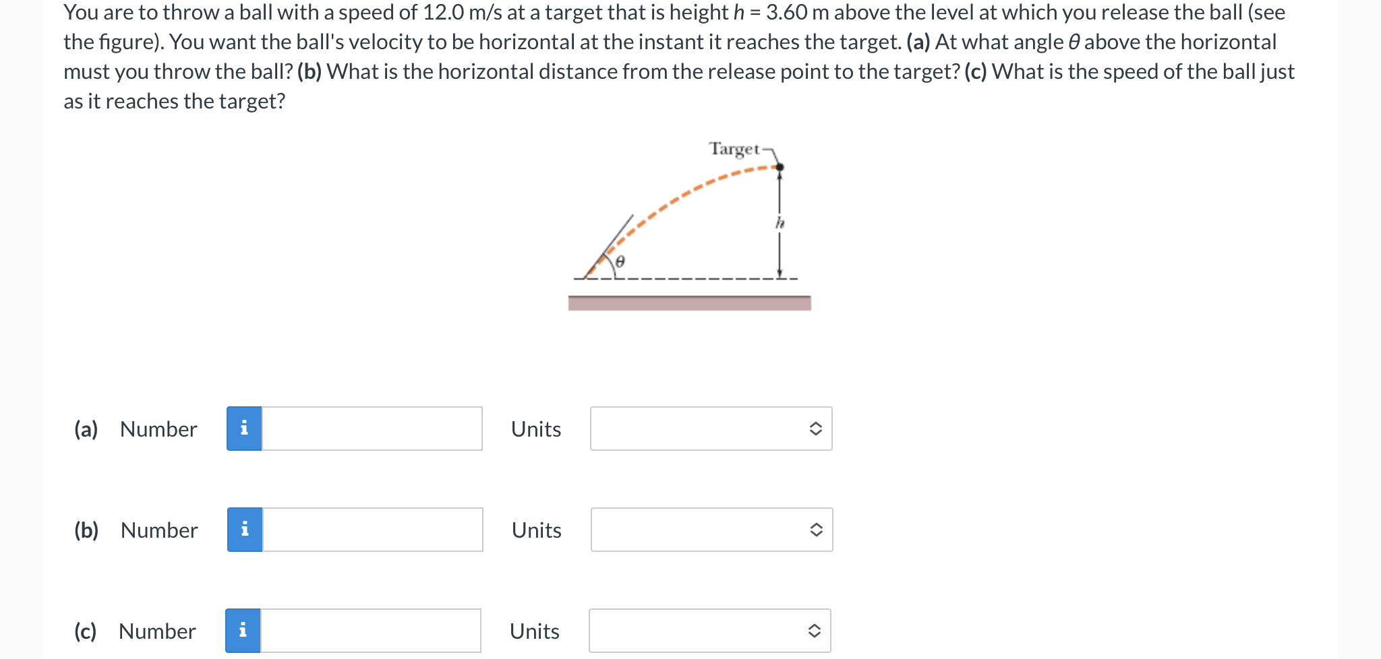1381x659 pixels.
Task: Click the info icon for part (b)
Action: tap(243, 530)
